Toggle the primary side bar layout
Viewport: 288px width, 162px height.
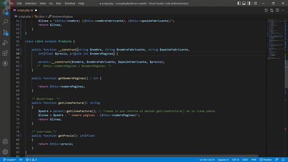[x=239, y=3]
